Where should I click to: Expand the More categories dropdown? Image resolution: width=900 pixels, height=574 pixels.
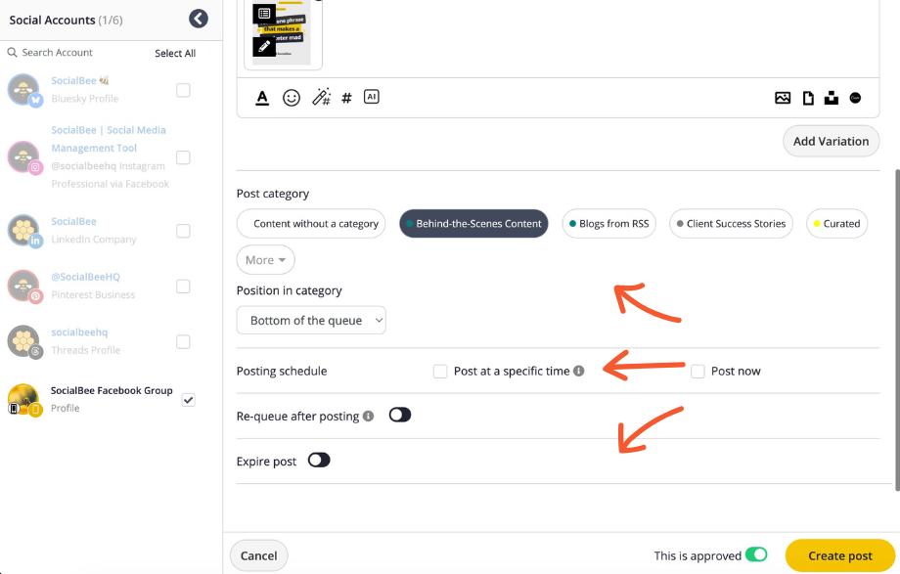click(265, 260)
